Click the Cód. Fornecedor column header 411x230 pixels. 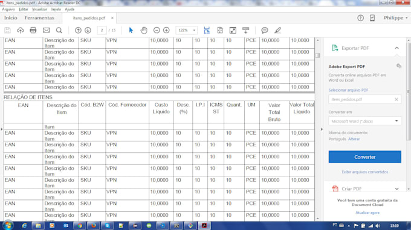[x=128, y=105]
